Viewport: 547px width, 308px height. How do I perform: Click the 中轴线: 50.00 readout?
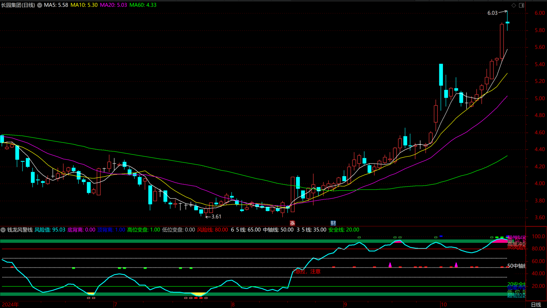click(278, 230)
